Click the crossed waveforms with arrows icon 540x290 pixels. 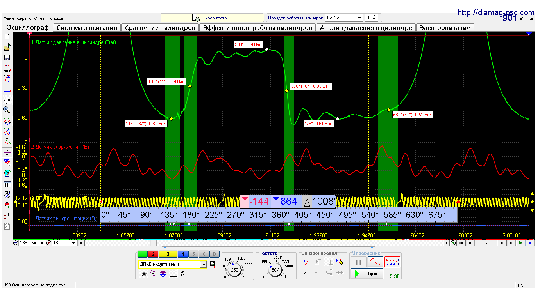click(7, 142)
